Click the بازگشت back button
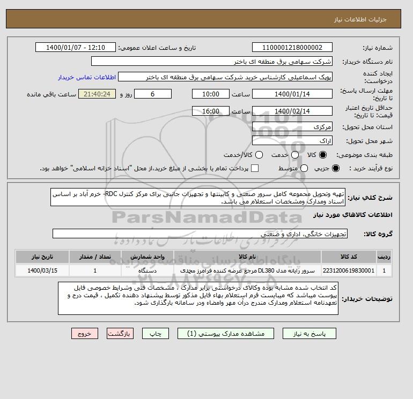This screenshot has height=399, width=413. point(120,334)
